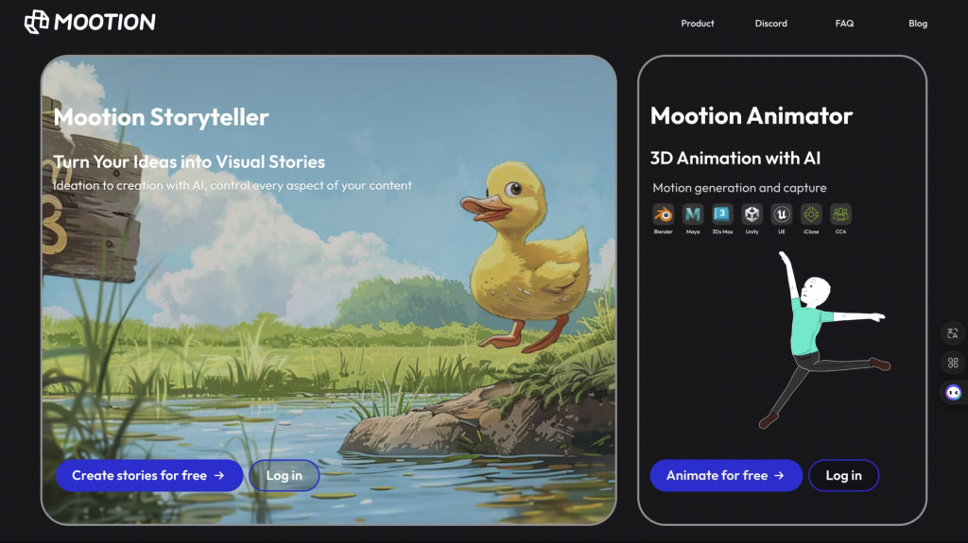The image size is (968, 543).
Task: Click the Mootion Animator heading
Action: point(752,116)
